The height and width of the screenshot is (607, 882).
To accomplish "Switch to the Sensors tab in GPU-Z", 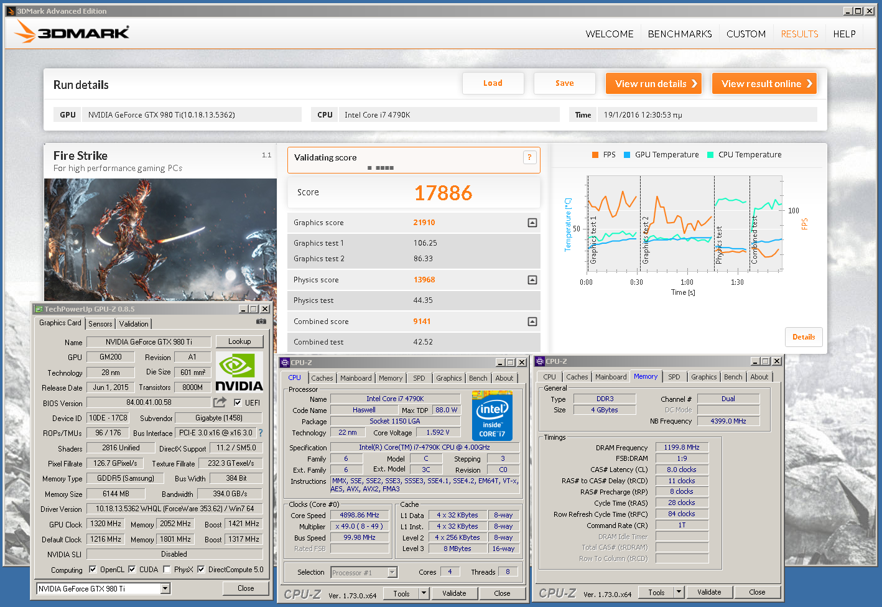I will (100, 324).
